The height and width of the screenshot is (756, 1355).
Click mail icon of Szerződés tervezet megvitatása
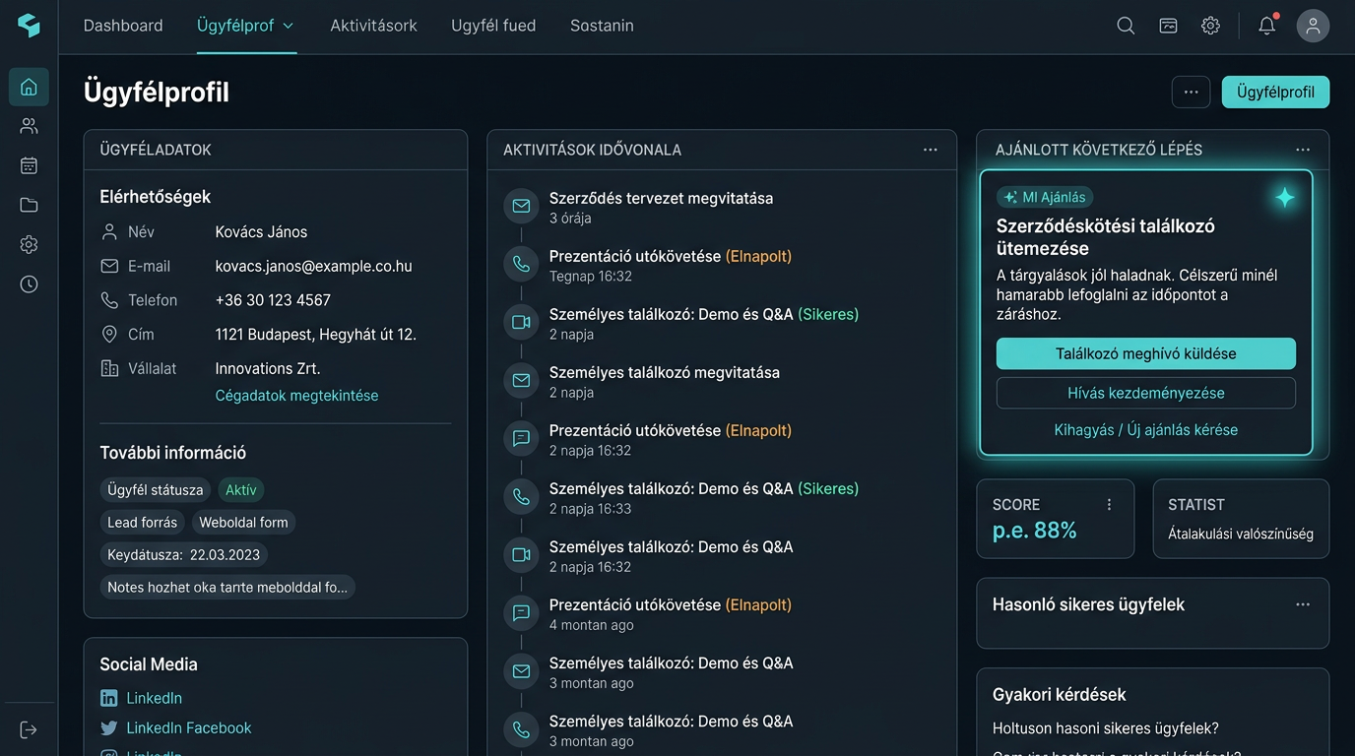521,207
